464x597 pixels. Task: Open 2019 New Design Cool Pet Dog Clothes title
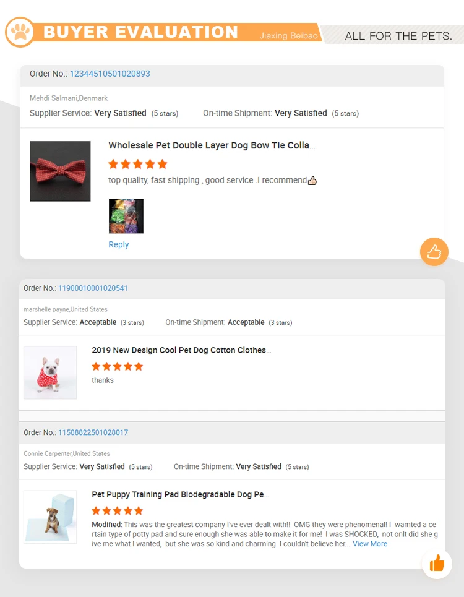coord(181,350)
